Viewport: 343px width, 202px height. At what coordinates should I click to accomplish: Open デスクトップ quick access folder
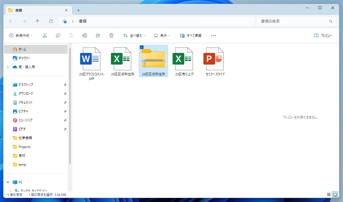click(x=36, y=85)
